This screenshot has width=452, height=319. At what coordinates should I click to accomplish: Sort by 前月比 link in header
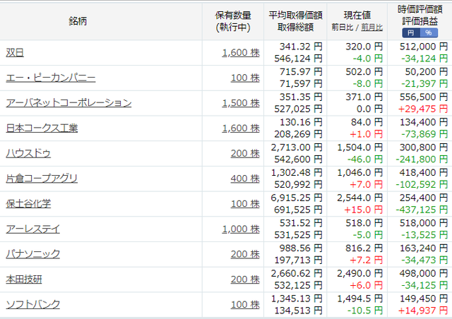coord(372,28)
